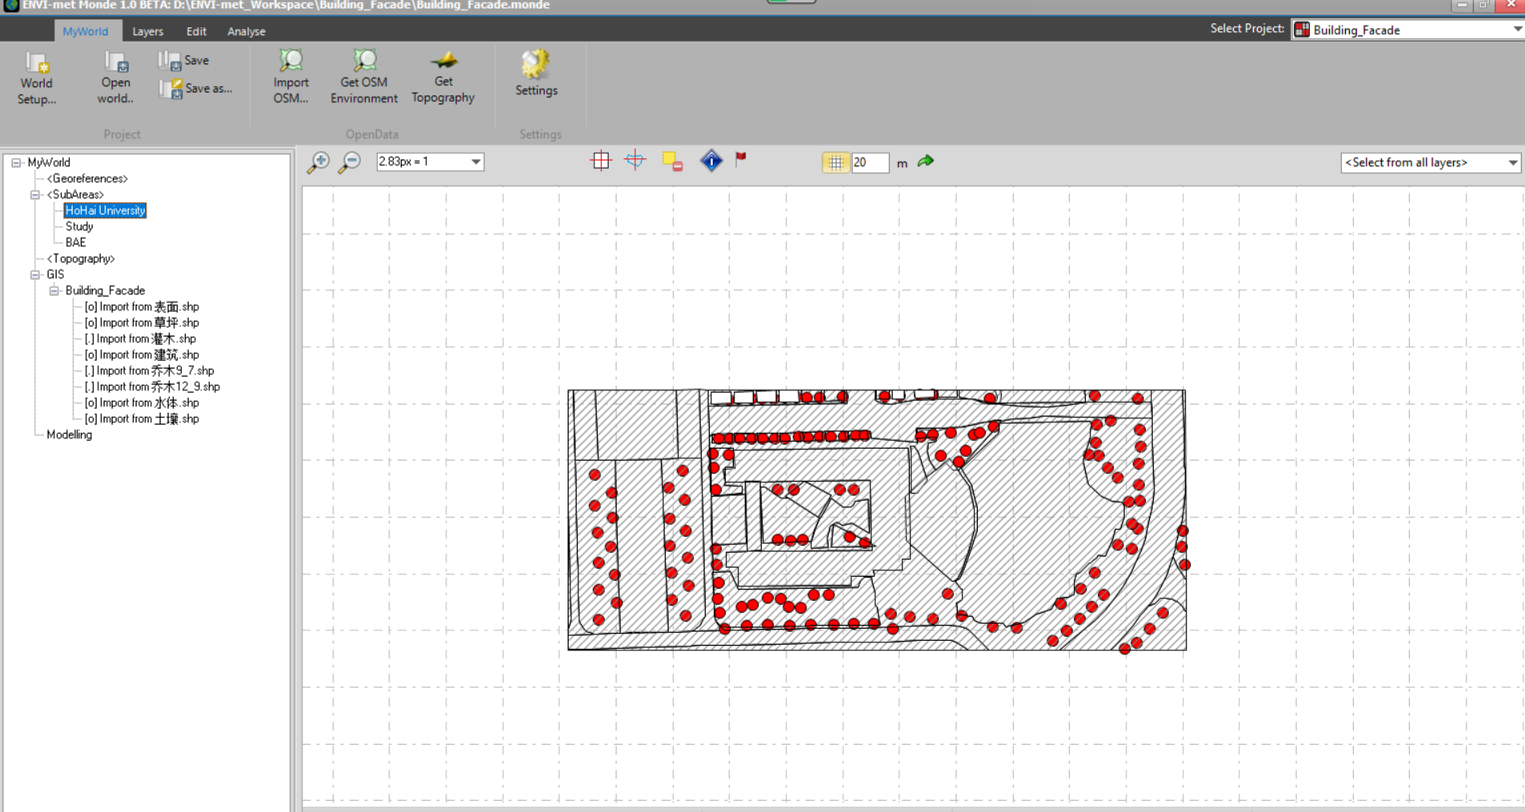Click inside the grid size field showing 20
1525x812 pixels.
pyautogui.click(x=872, y=162)
